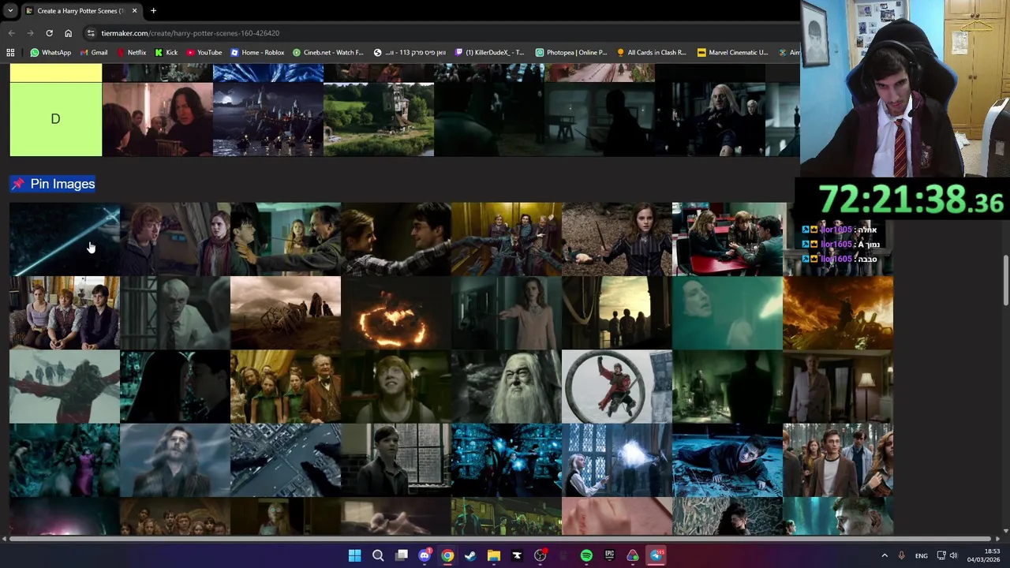Open the WhatsApp bookmark
Viewport: 1010px width, 568px height.
[50, 52]
